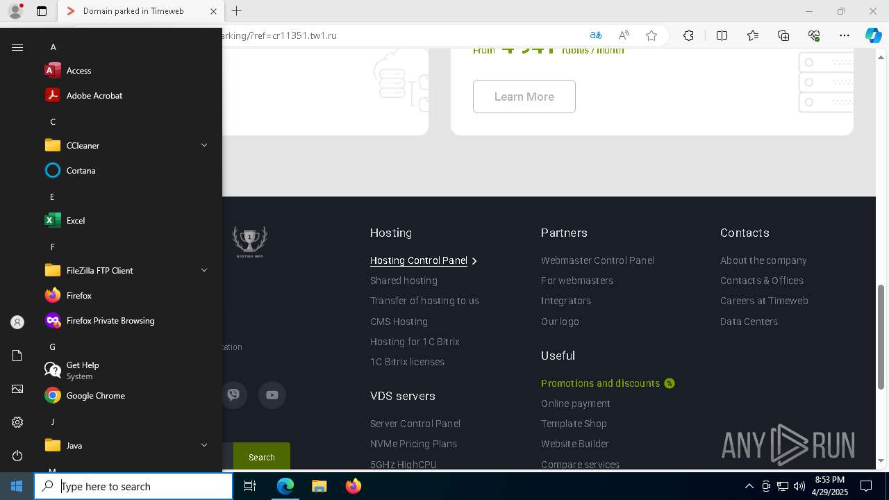Viewport: 889px width, 500px height.
Task: Open Edge tab actions menu
Action: (x=42, y=11)
